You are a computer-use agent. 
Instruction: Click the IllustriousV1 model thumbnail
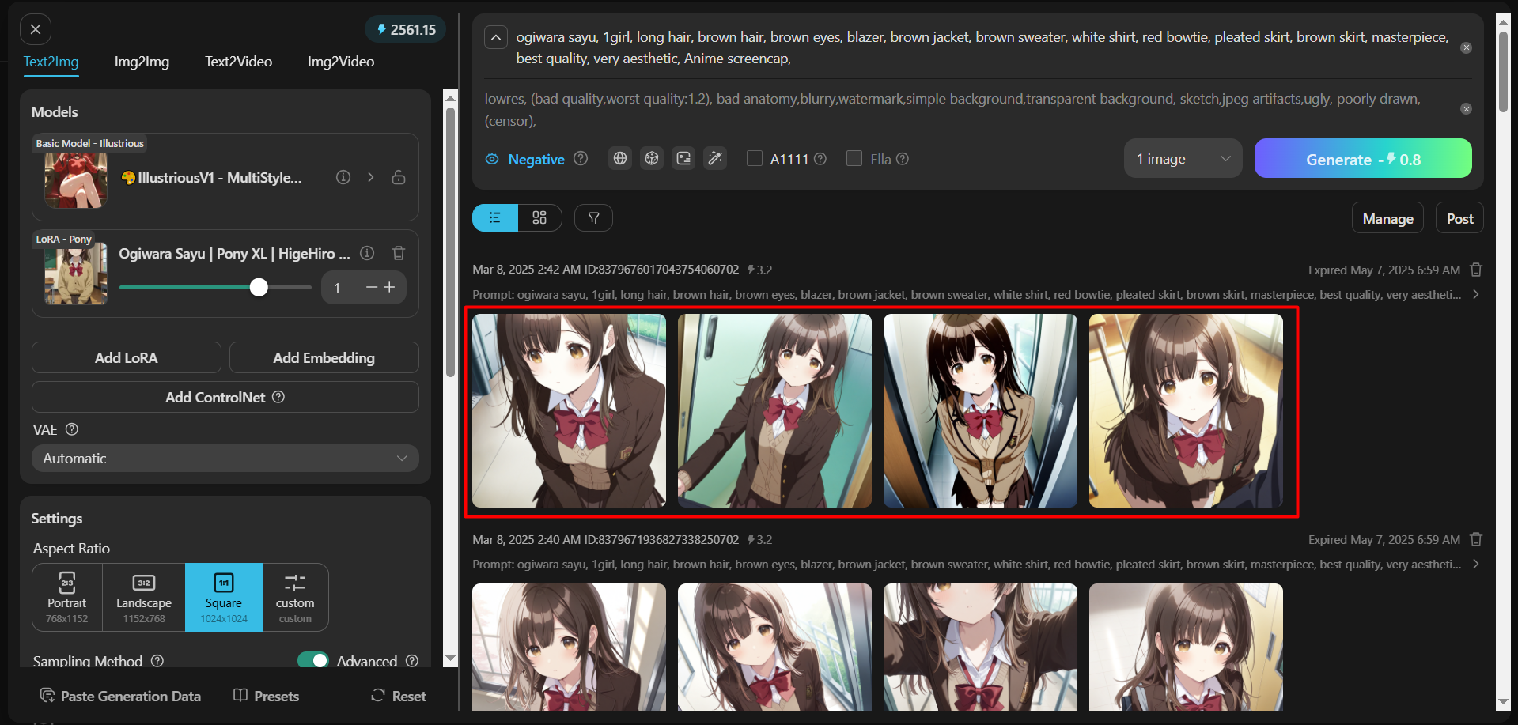click(x=76, y=181)
